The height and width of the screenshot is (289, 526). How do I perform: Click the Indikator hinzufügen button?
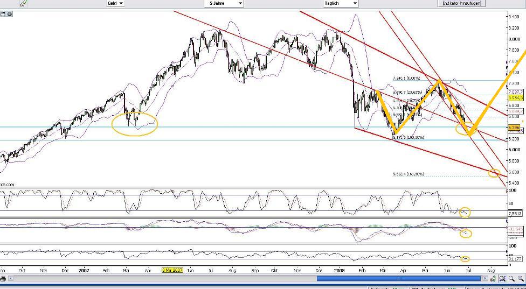[461, 3]
